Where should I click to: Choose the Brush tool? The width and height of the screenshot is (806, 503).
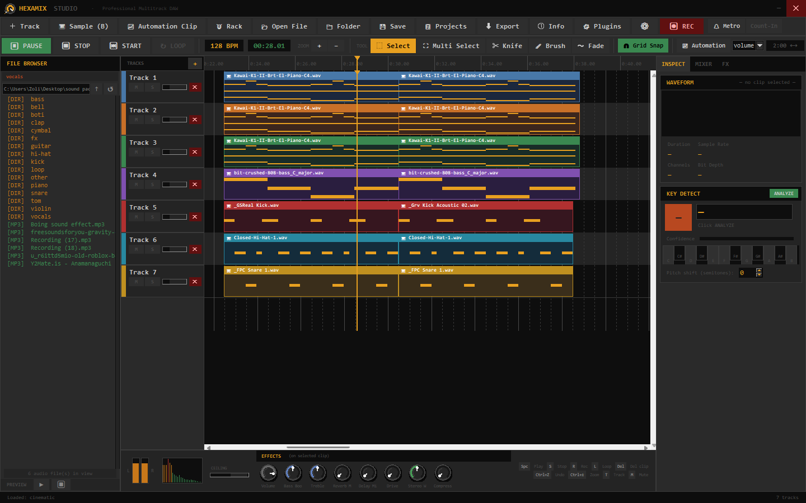coord(550,46)
